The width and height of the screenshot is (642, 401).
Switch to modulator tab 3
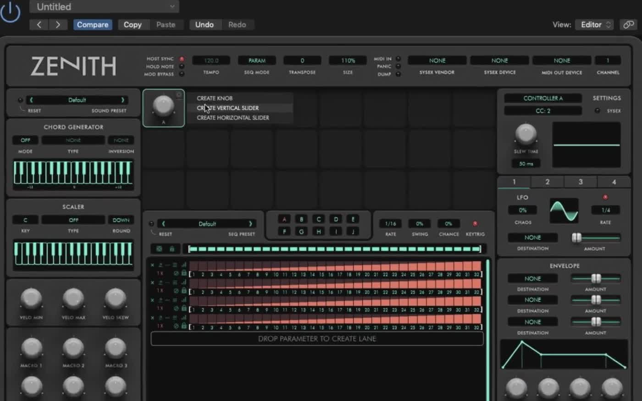coord(581,182)
